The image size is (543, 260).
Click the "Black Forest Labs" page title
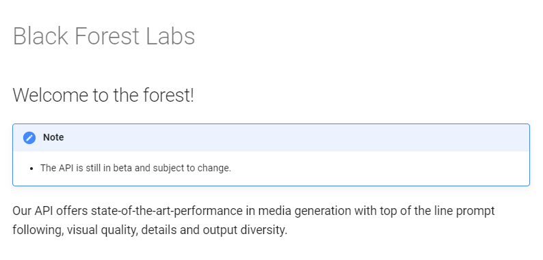click(104, 36)
